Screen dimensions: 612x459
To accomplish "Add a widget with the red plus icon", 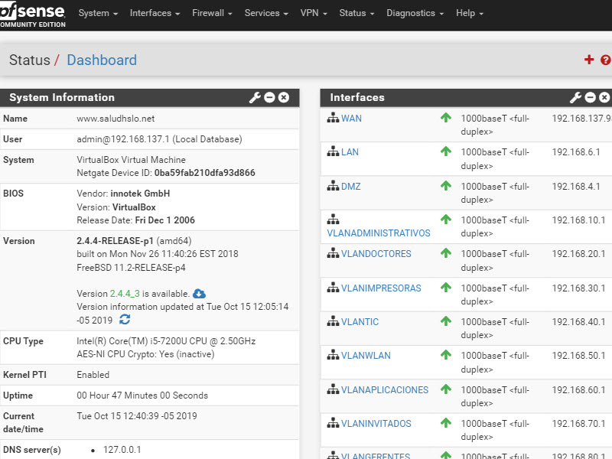I will pos(589,60).
